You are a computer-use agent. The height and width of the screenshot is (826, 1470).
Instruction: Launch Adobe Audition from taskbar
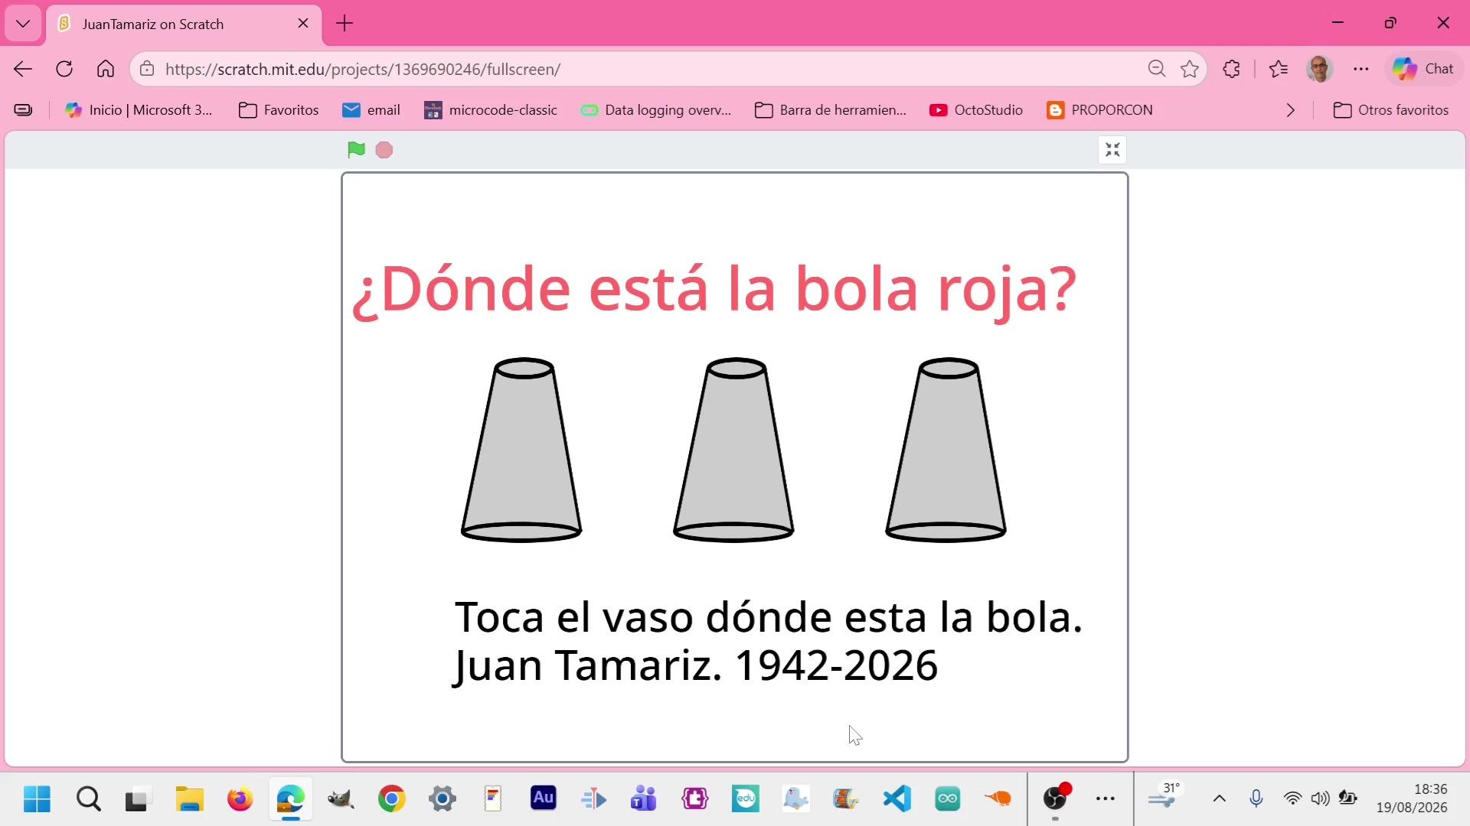click(x=543, y=799)
